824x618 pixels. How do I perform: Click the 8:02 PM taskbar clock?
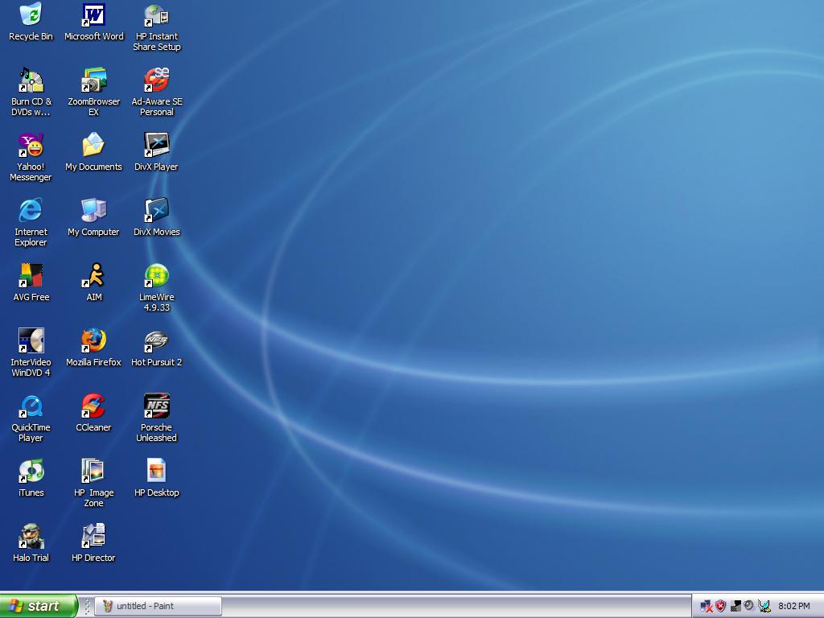[x=794, y=607]
